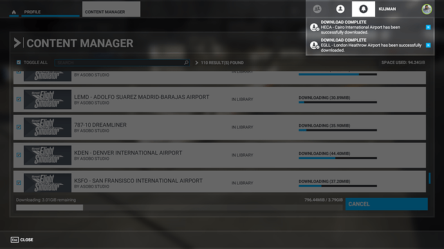
Task: Dismiss the EGLL Heathrow download notification
Action: point(428,45)
